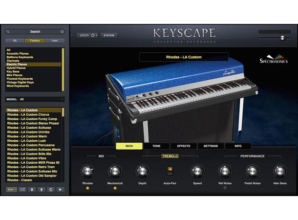The image size is (298, 220).
Task: Click the Pedal Noise knob
Action: point(252,171)
